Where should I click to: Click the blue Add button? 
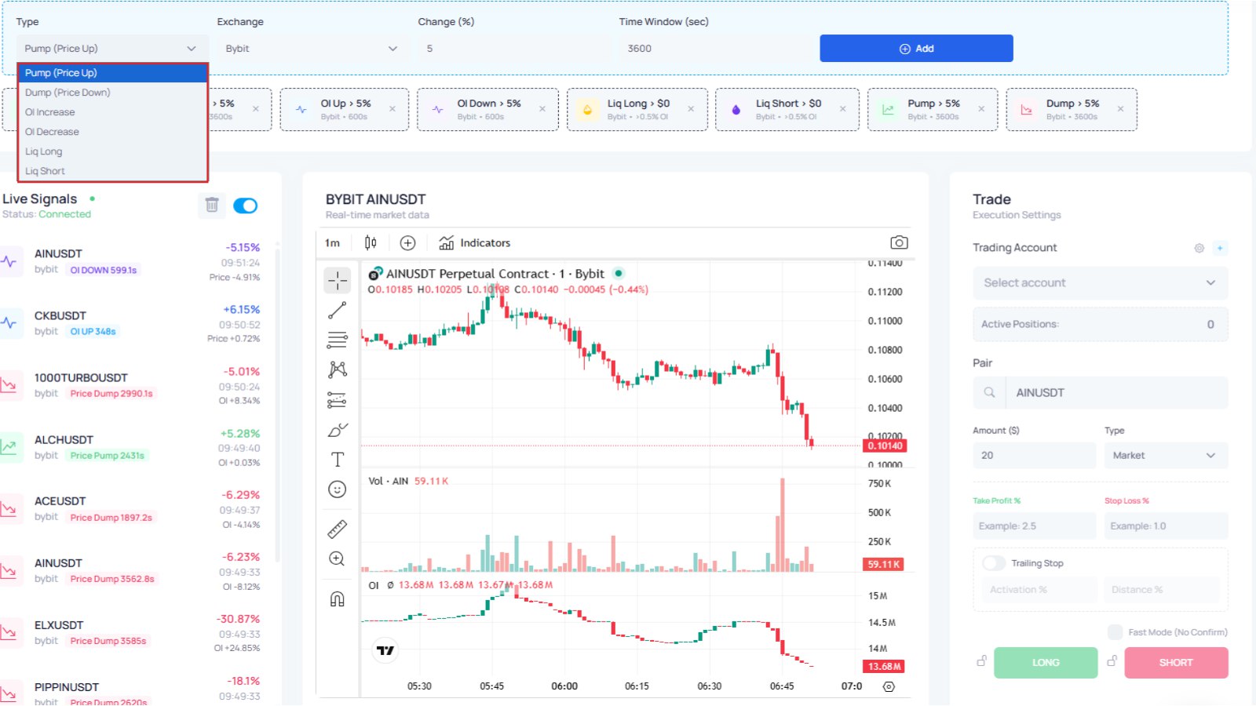click(x=916, y=49)
